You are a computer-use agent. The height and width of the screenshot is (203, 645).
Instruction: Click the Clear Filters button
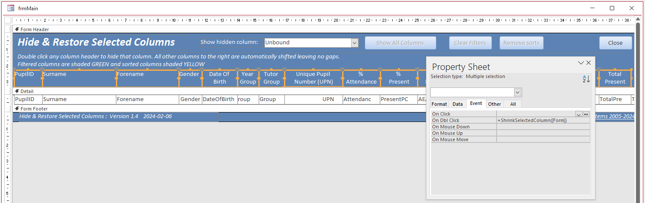[x=470, y=43]
